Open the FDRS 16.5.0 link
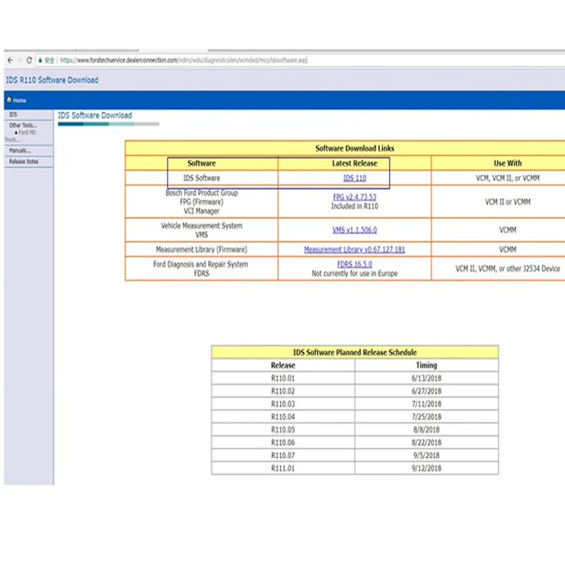565x565 pixels. coord(355,264)
